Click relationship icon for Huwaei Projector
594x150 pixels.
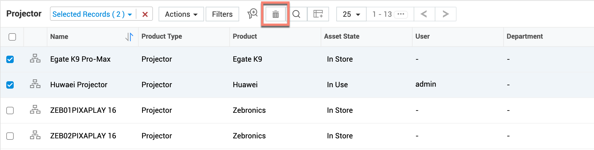pos(35,84)
